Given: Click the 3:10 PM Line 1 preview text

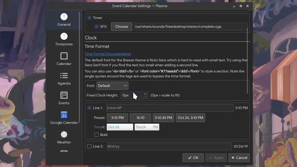Looking at the screenshot, I should 241,108.
